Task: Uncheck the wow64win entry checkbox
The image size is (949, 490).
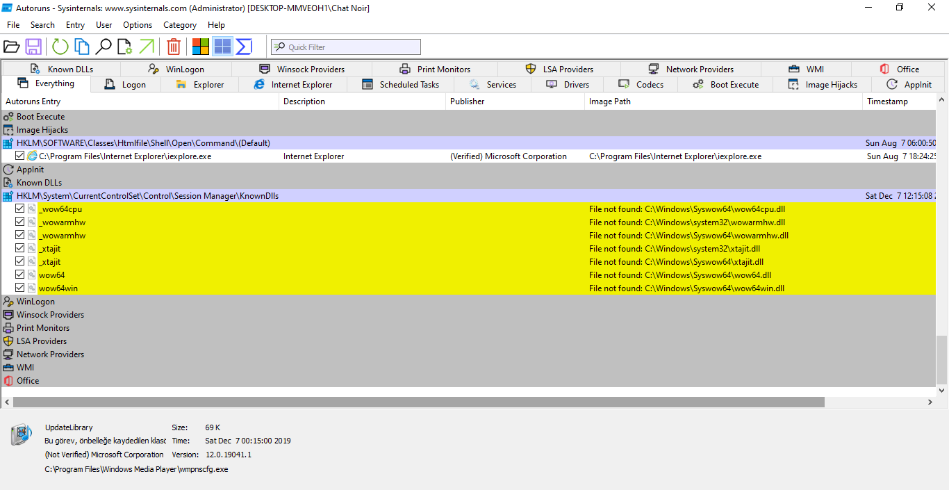Action: tap(19, 288)
